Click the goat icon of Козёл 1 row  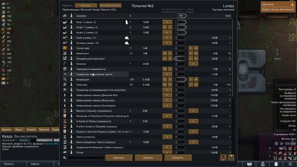pyautogui.click(x=65, y=27)
